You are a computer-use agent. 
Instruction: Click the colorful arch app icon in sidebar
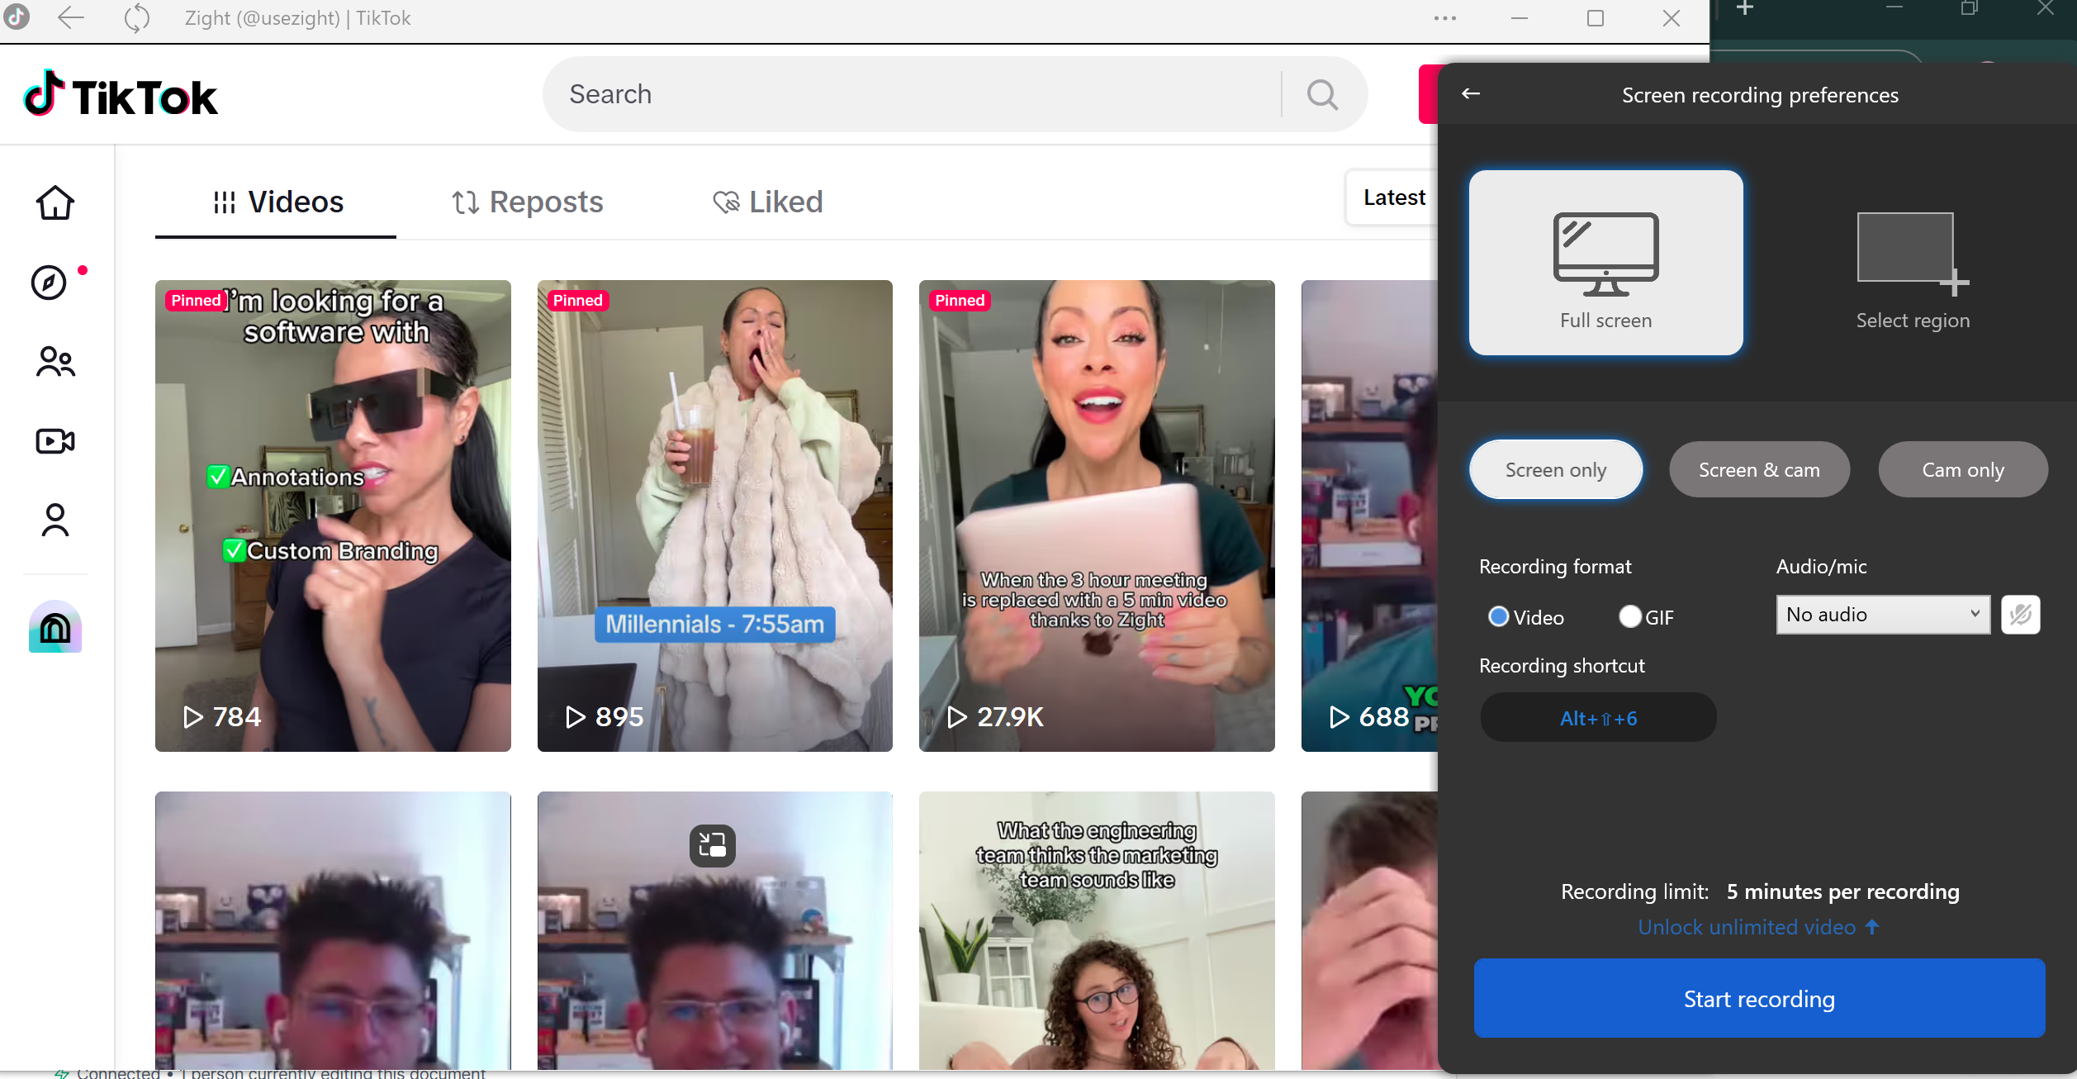coord(55,626)
